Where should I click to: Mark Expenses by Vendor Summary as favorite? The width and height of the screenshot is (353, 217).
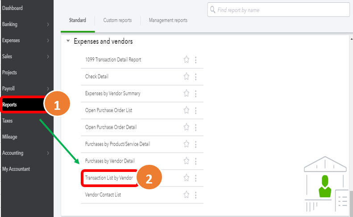[x=187, y=93]
